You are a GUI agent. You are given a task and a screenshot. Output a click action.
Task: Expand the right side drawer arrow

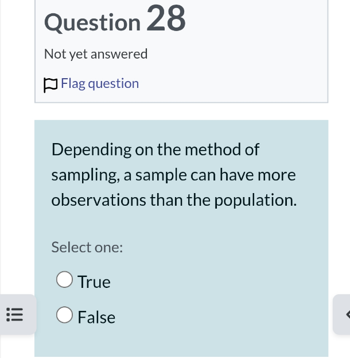point(343,314)
